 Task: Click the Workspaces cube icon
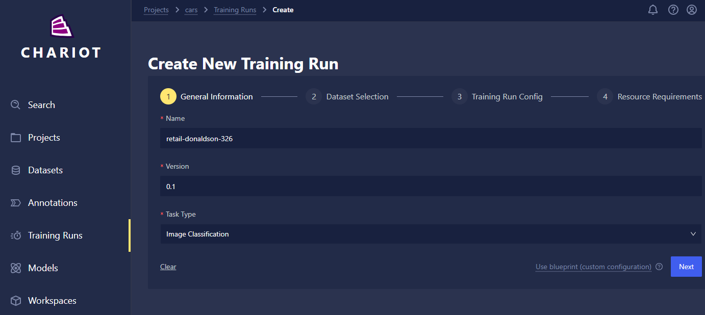[16, 301]
